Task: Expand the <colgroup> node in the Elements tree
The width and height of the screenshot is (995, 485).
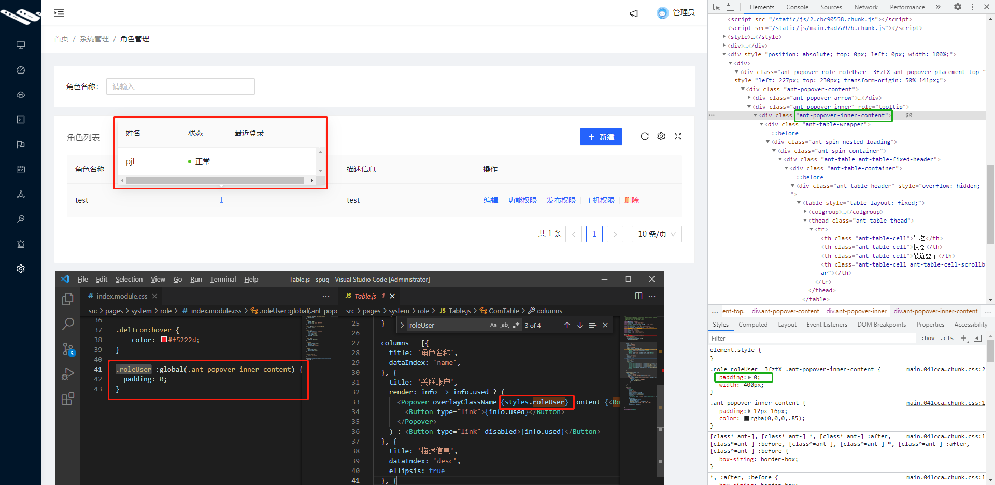Action: point(805,211)
